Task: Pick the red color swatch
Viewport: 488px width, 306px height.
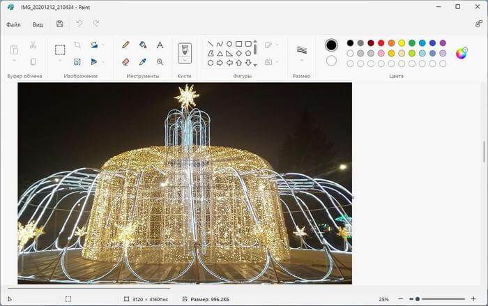Action: (381, 43)
